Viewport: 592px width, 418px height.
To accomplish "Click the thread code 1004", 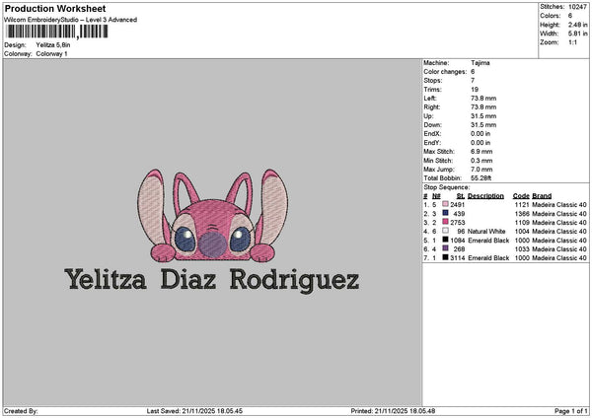I will point(522,232).
